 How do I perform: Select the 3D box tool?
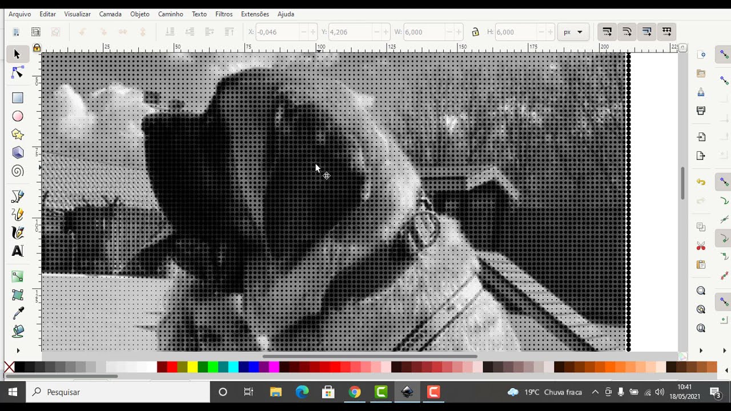[17, 152]
